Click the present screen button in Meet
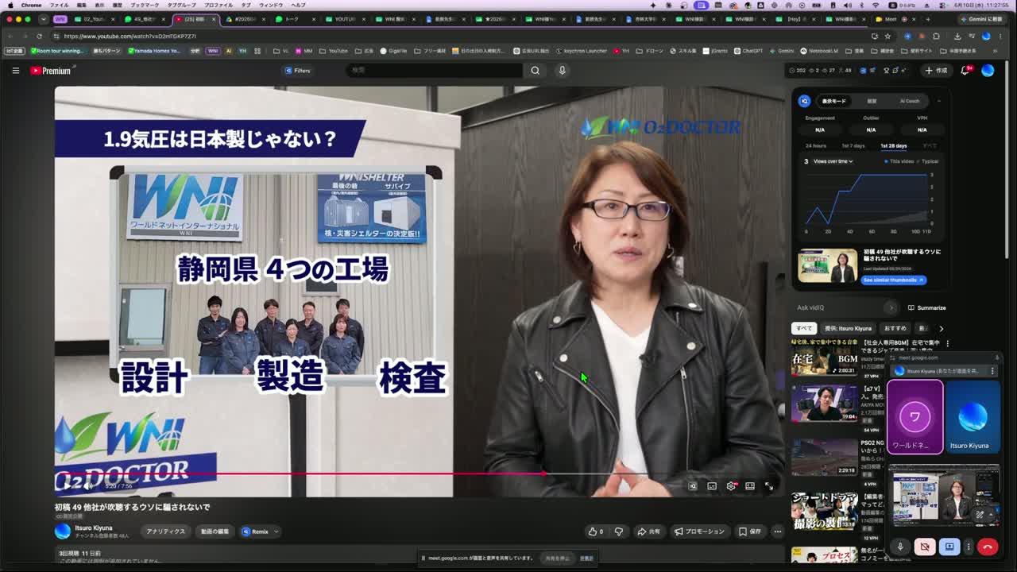1017x572 pixels. (949, 547)
